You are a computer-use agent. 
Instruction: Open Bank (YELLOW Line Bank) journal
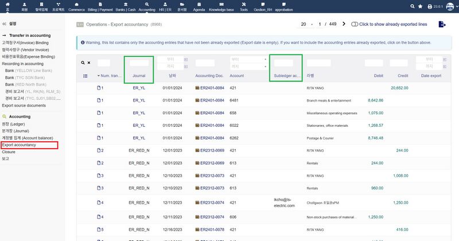coord(28,71)
